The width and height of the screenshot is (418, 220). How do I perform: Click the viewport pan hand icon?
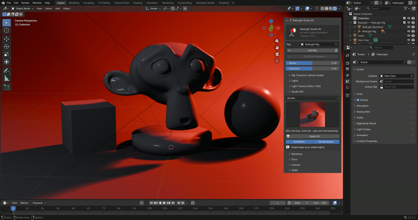pos(277,48)
